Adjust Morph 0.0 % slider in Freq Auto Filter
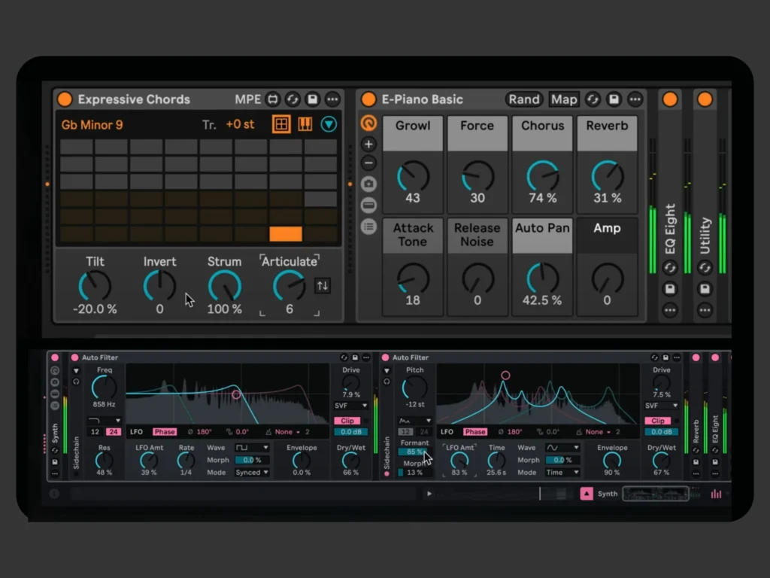Viewport: 770px width, 578px height. click(251, 460)
